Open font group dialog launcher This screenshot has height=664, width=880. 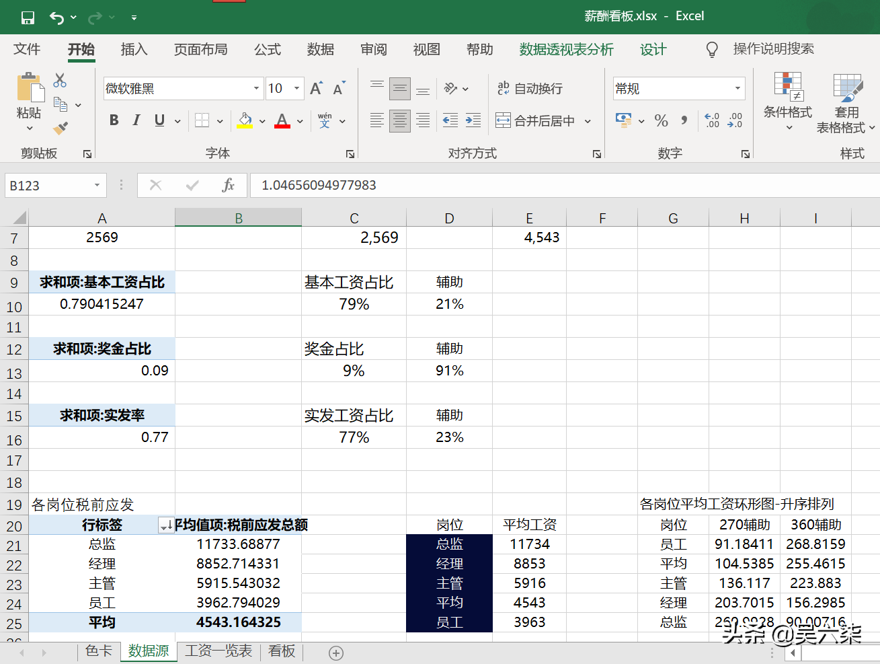click(x=350, y=154)
